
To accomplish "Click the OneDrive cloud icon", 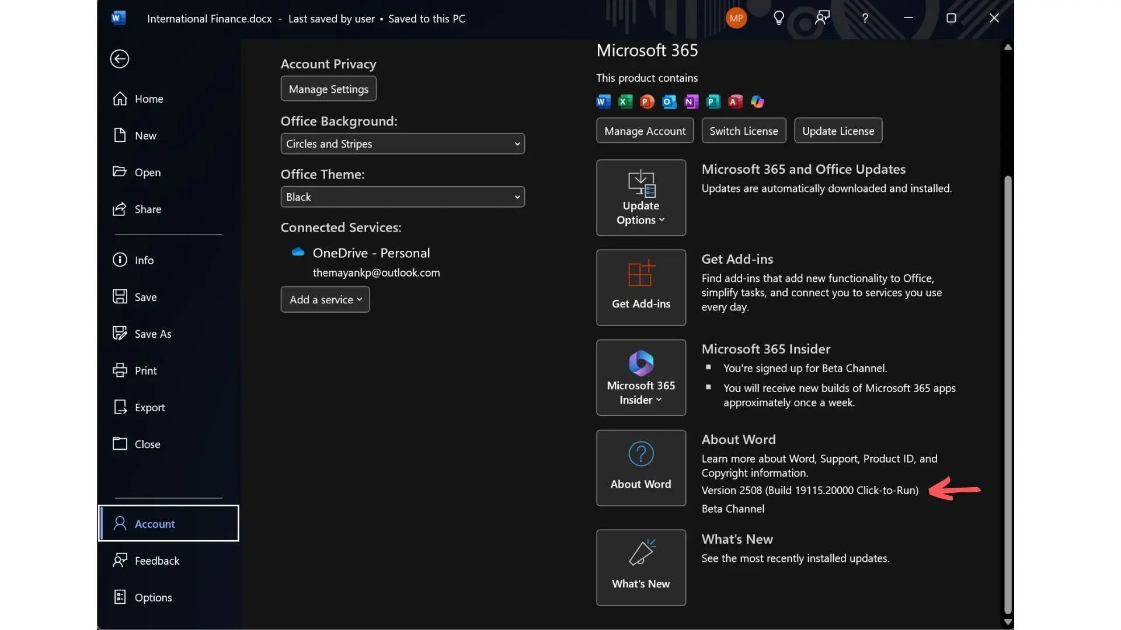I will (x=298, y=252).
